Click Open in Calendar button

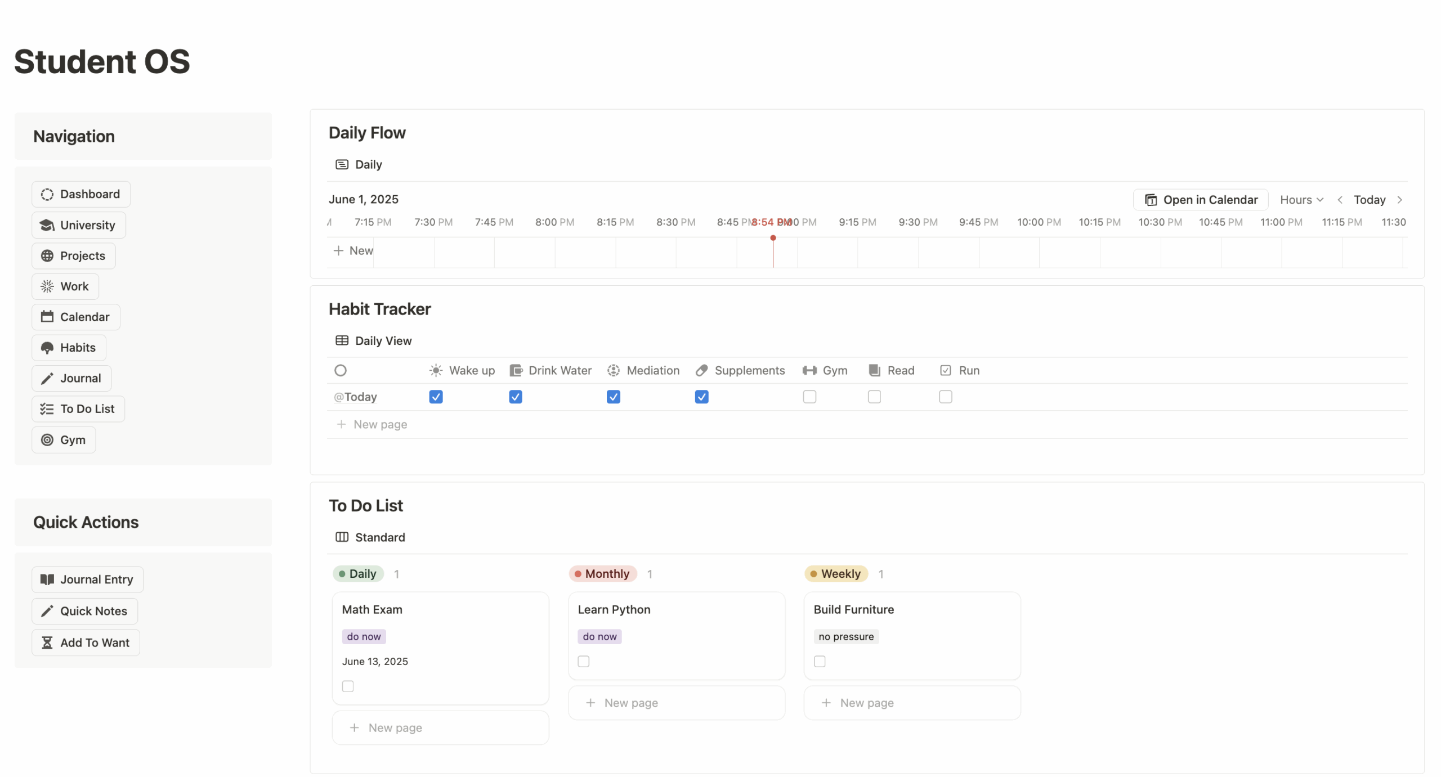tap(1201, 200)
